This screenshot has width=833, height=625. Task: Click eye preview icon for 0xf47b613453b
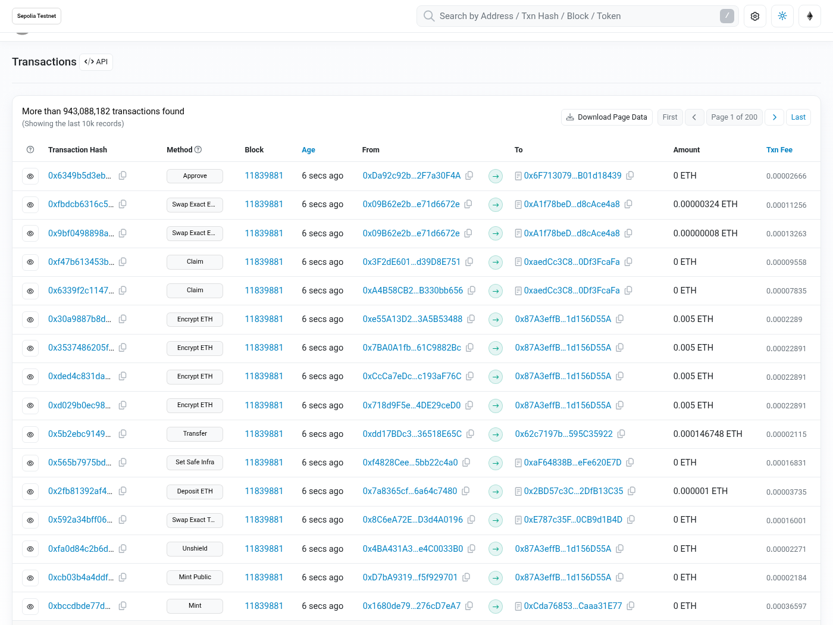pos(30,262)
